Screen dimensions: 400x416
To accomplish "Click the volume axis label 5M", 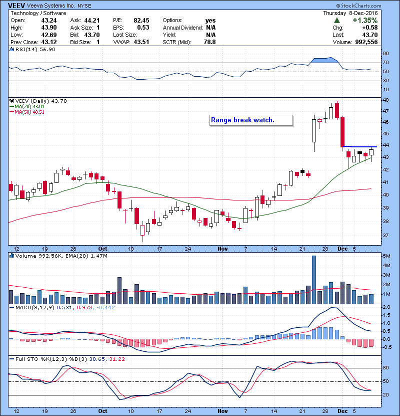I will (x=386, y=256).
